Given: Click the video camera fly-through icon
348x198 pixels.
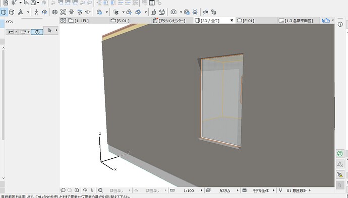Looking at the screenshot, I should tap(205, 12).
